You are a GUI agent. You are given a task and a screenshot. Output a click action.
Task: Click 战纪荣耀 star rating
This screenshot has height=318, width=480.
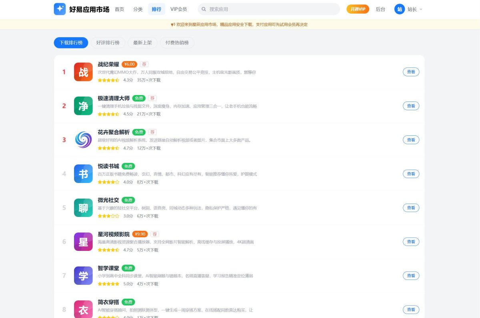point(108,80)
